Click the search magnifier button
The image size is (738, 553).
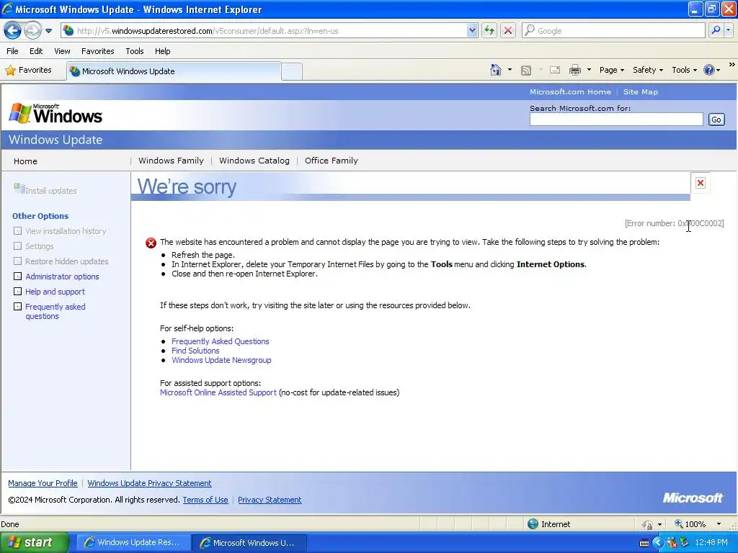(716, 30)
